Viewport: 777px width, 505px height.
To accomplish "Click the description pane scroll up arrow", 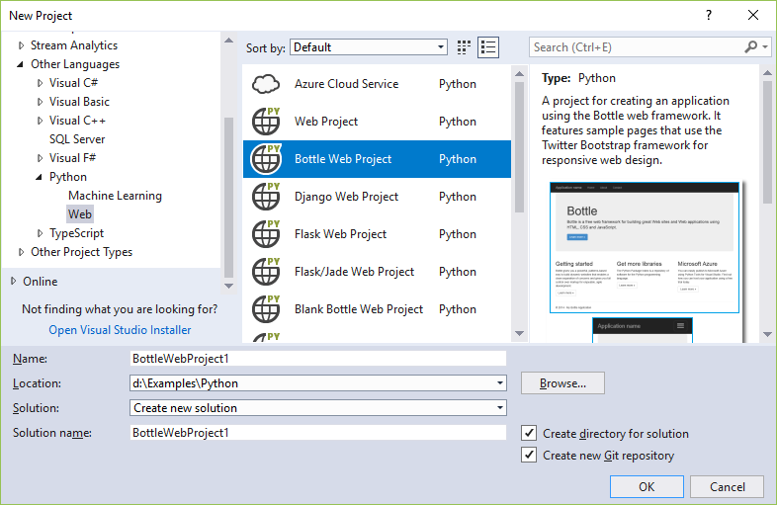I will click(x=767, y=73).
